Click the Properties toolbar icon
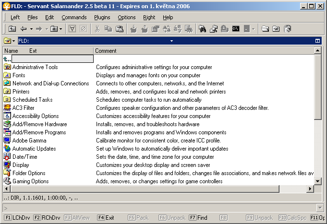Image resolution: width=327 pixels, height=224 pixels. pyautogui.click(x=156, y=29)
